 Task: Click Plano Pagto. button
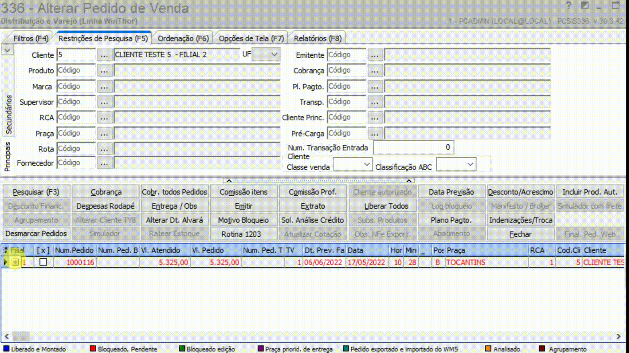pos(451,220)
